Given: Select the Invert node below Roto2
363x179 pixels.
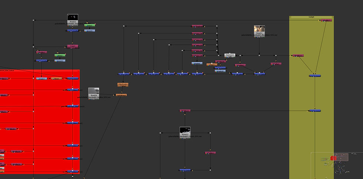Looking at the screenshot, I should click(x=60, y=61).
